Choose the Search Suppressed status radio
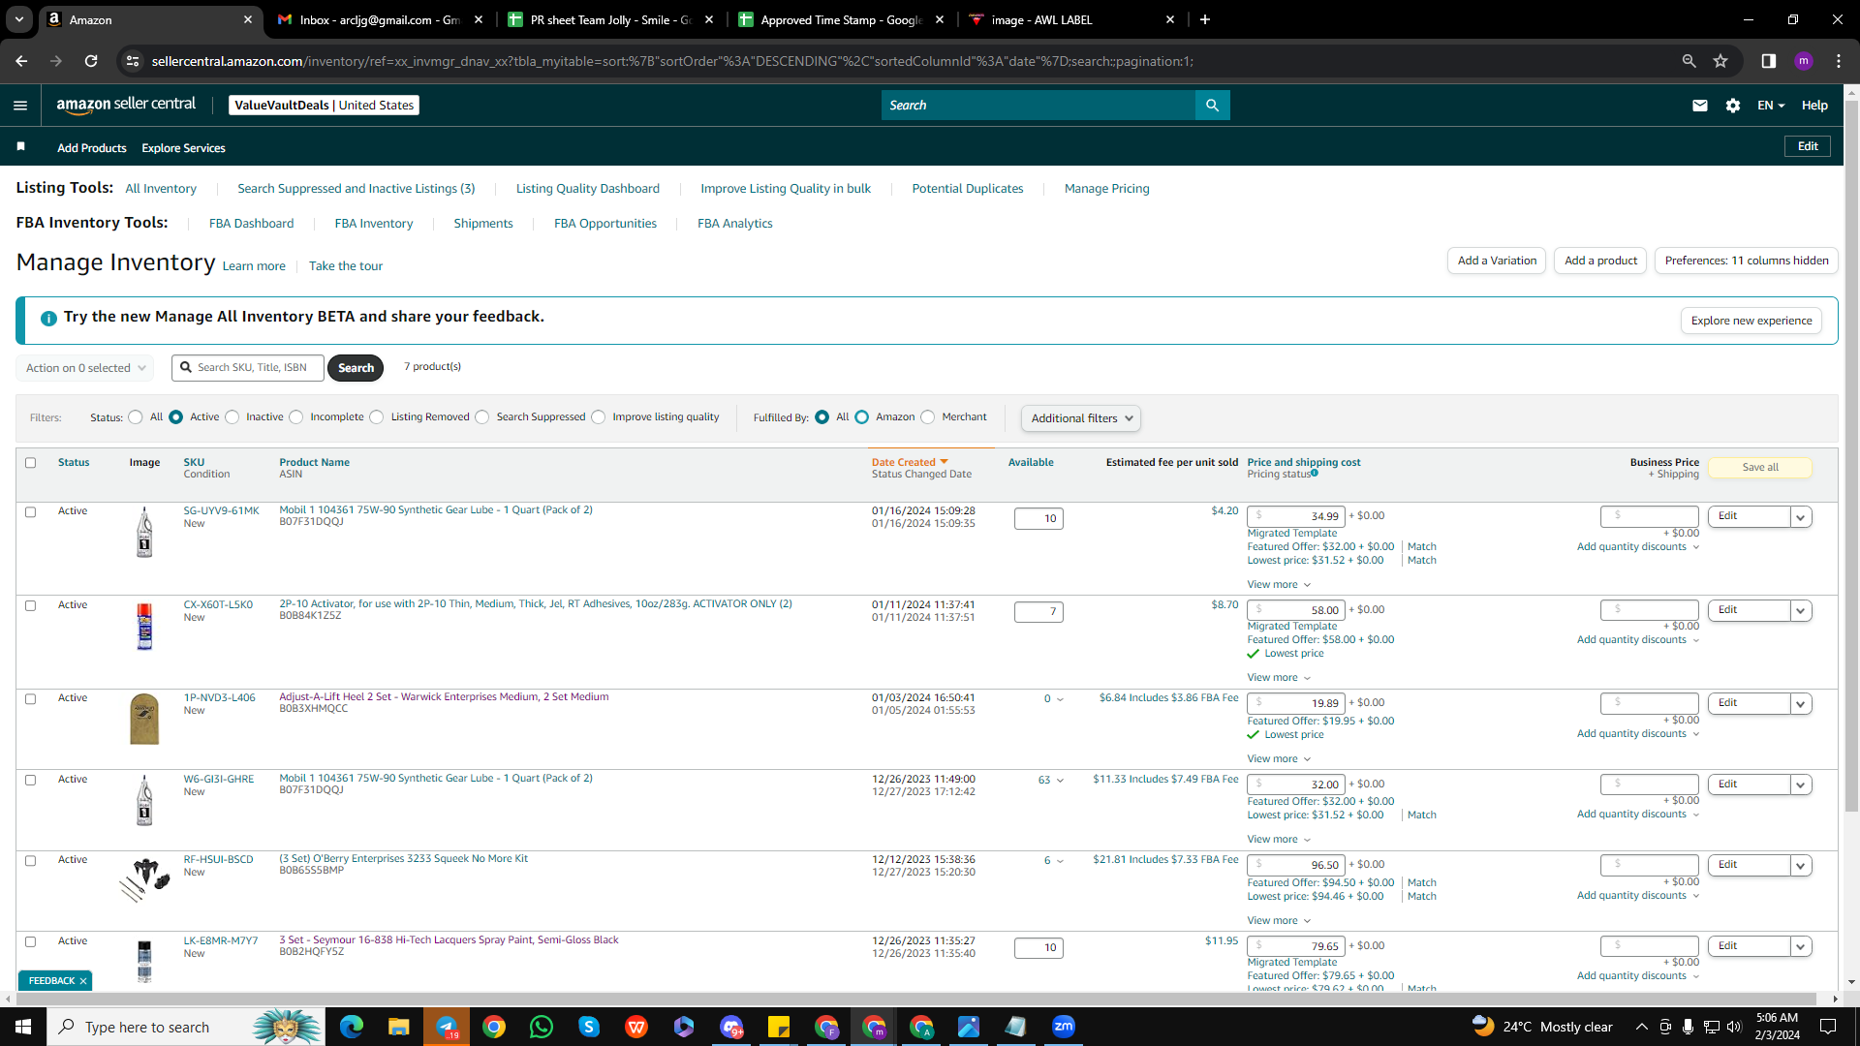This screenshot has height=1046, width=1860. tap(482, 417)
